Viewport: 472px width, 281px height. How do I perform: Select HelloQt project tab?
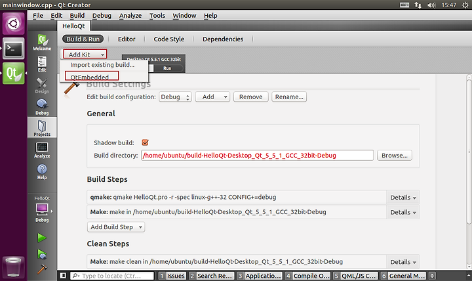click(x=73, y=26)
